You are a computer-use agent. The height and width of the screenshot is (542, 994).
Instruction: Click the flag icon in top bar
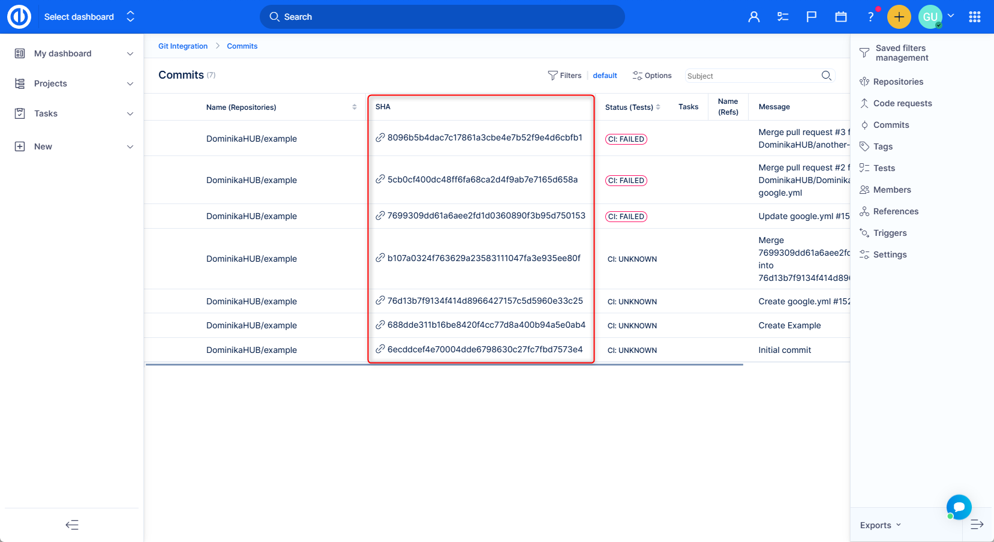(811, 17)
